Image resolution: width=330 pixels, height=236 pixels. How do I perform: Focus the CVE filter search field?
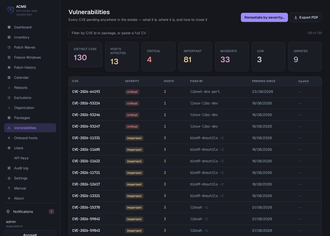[x=109, y=33]
